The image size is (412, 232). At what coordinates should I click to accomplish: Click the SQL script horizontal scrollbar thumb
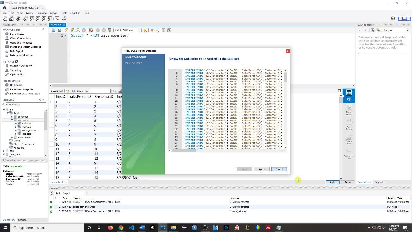(x=184, y=150)
